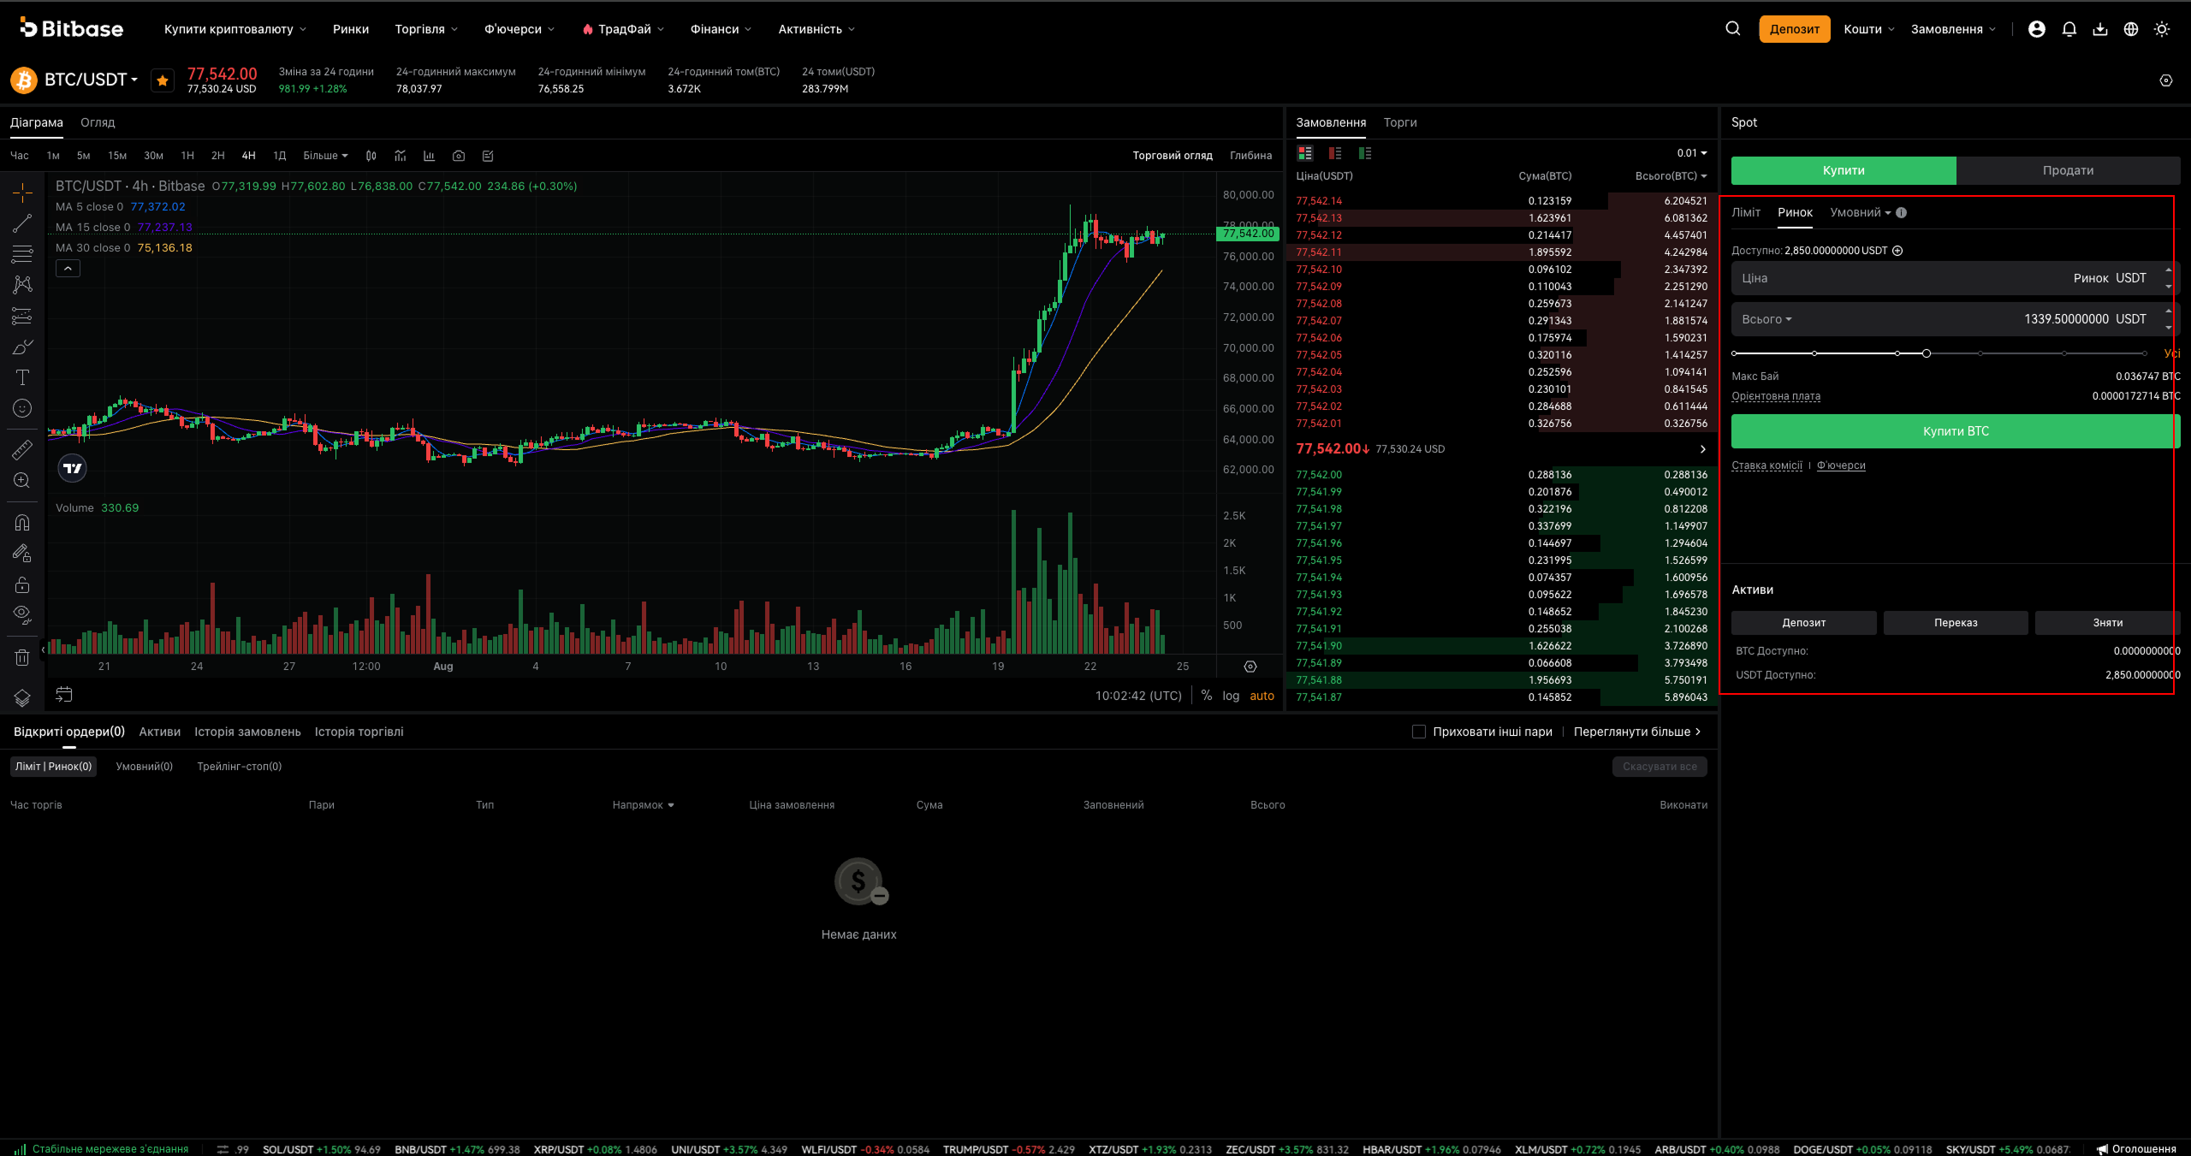Open the Напрямок column filter

click(x=643, y=805)
